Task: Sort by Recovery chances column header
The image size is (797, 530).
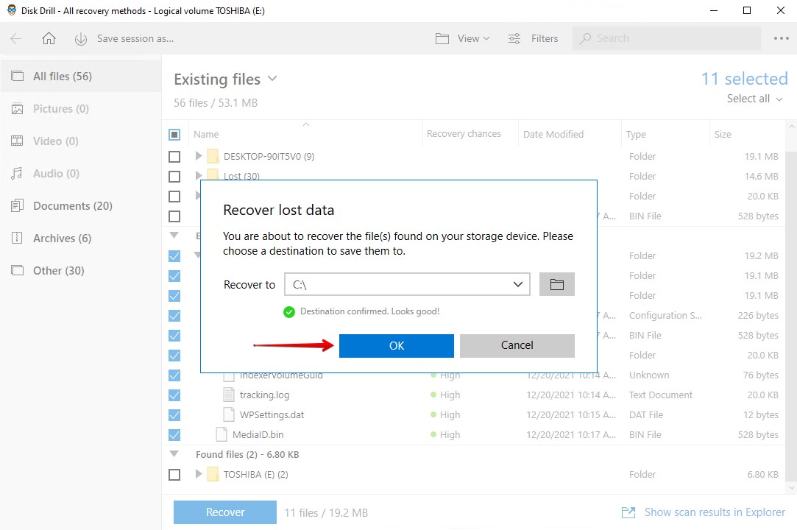Action: (x=470, y=134)
